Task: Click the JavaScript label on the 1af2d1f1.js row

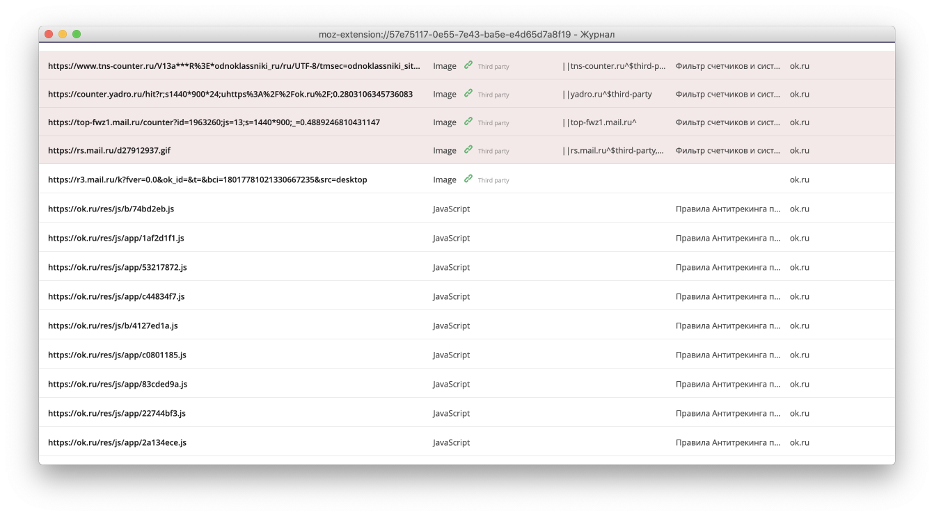Action: [x=450, y=237]
